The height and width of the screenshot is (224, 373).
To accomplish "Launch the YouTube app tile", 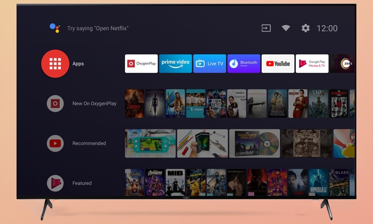I will 278,63.
